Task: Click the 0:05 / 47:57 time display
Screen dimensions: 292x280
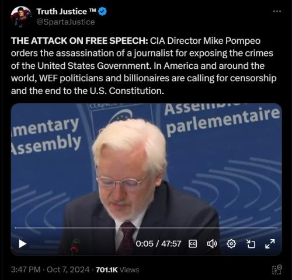Action: click(x=158, y=244)
